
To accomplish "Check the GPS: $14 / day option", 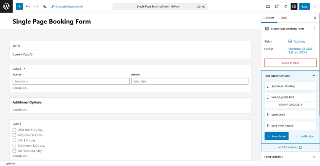I will coord(14,140).
